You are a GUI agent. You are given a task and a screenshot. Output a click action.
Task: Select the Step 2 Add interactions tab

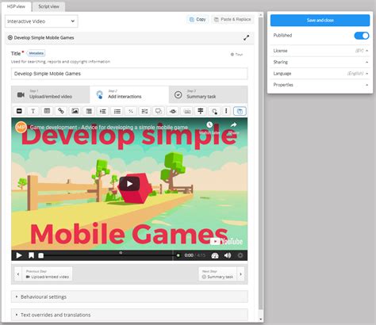click(x=129, y=94)
